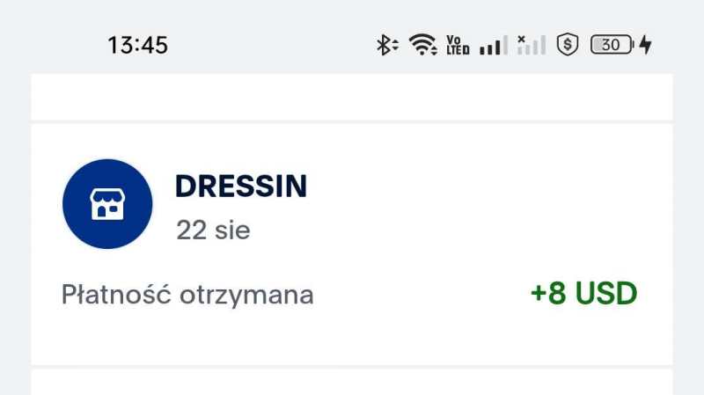704x395 pixels.
Task: Tap the no-signal second SIM bars
Action: pyautogui.click(x=532, y=44)
